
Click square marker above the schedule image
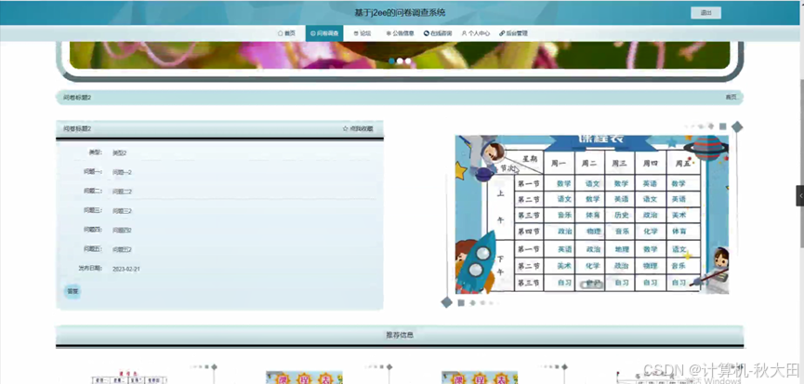coord(723,126)
